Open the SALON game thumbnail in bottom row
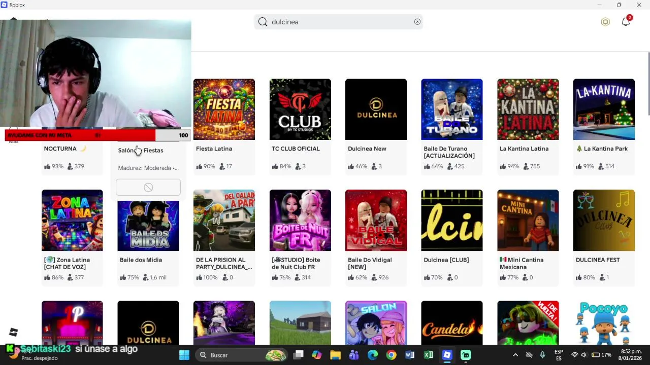The image size is (650, 365). pyautogui.click(x=376, y=323)
